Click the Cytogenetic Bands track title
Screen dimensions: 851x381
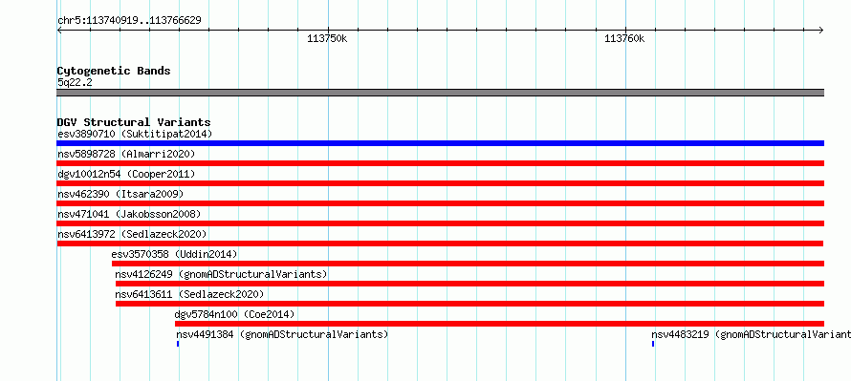[114, 71]
